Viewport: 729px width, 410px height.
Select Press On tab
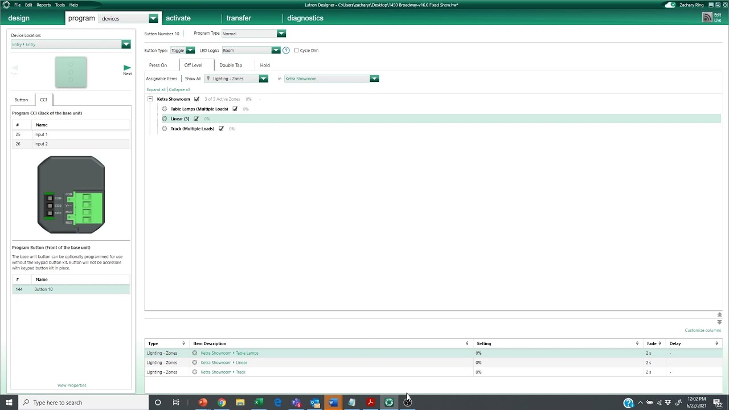[158, 65]
